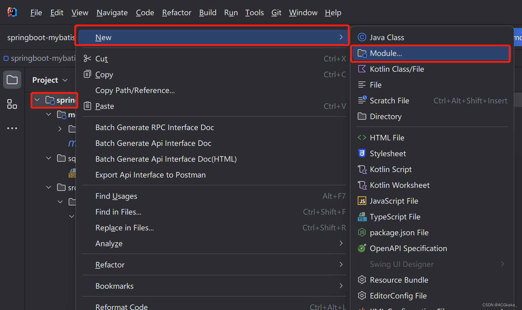
Task: Click the Module folder icon
Action: click(362, 53)
